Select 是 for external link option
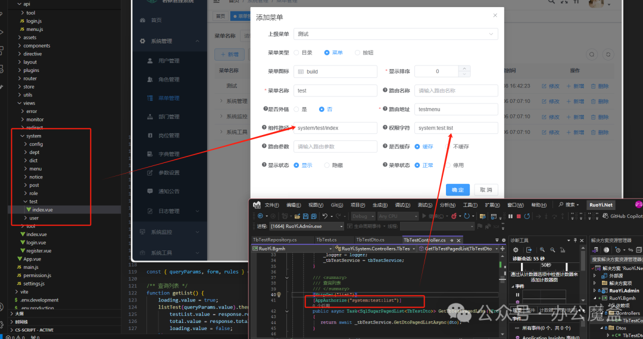 [296, 109]
